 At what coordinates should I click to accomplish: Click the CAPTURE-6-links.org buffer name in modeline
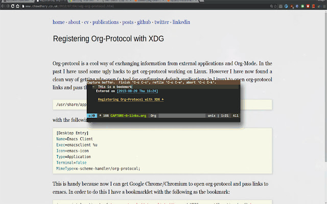click(x=125, y=116)
